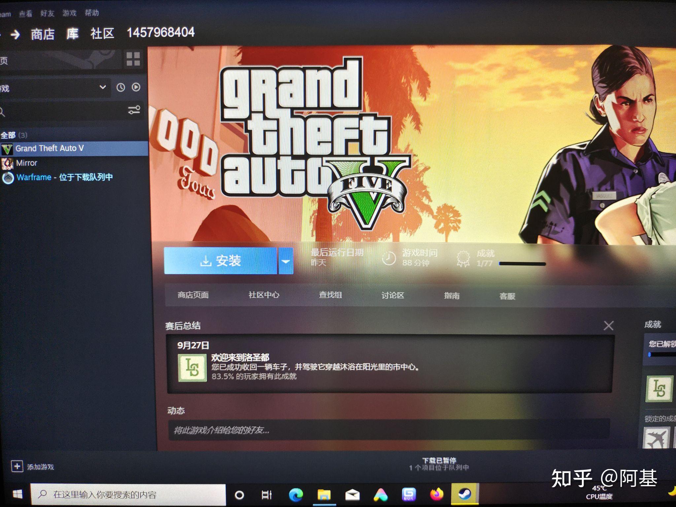This screenshot has height=507, width=676.
Task: Click the plus icon beside 添加游戏
Action: click(17, 466)
